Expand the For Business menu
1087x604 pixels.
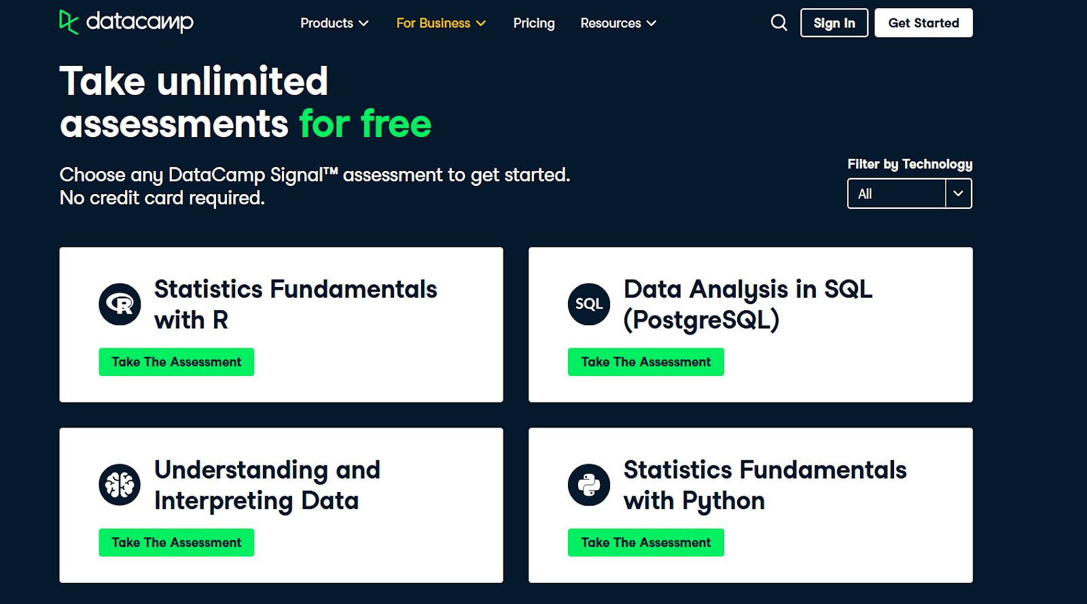(441, 23)
